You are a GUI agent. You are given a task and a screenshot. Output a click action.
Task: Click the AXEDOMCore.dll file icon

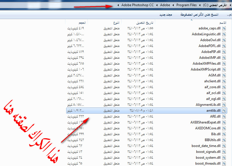224,128
